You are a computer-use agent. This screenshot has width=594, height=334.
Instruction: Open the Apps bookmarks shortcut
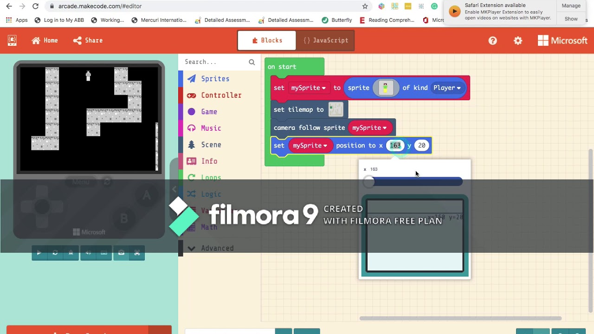17,20
